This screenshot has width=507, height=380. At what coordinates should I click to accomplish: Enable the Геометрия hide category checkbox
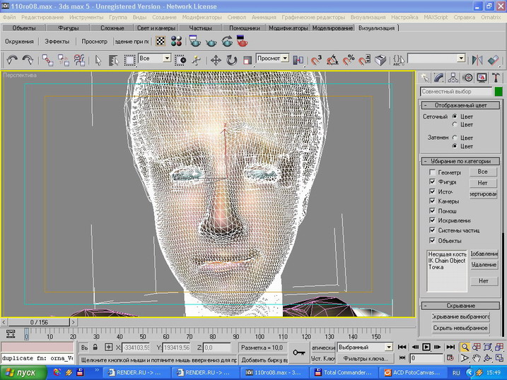click(433, 172)
